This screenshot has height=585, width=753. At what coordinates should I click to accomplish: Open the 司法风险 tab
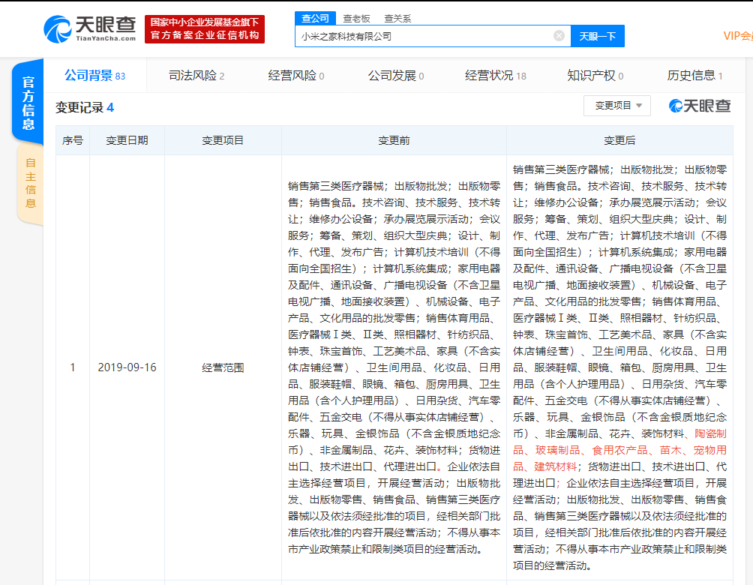click(193, 76)
